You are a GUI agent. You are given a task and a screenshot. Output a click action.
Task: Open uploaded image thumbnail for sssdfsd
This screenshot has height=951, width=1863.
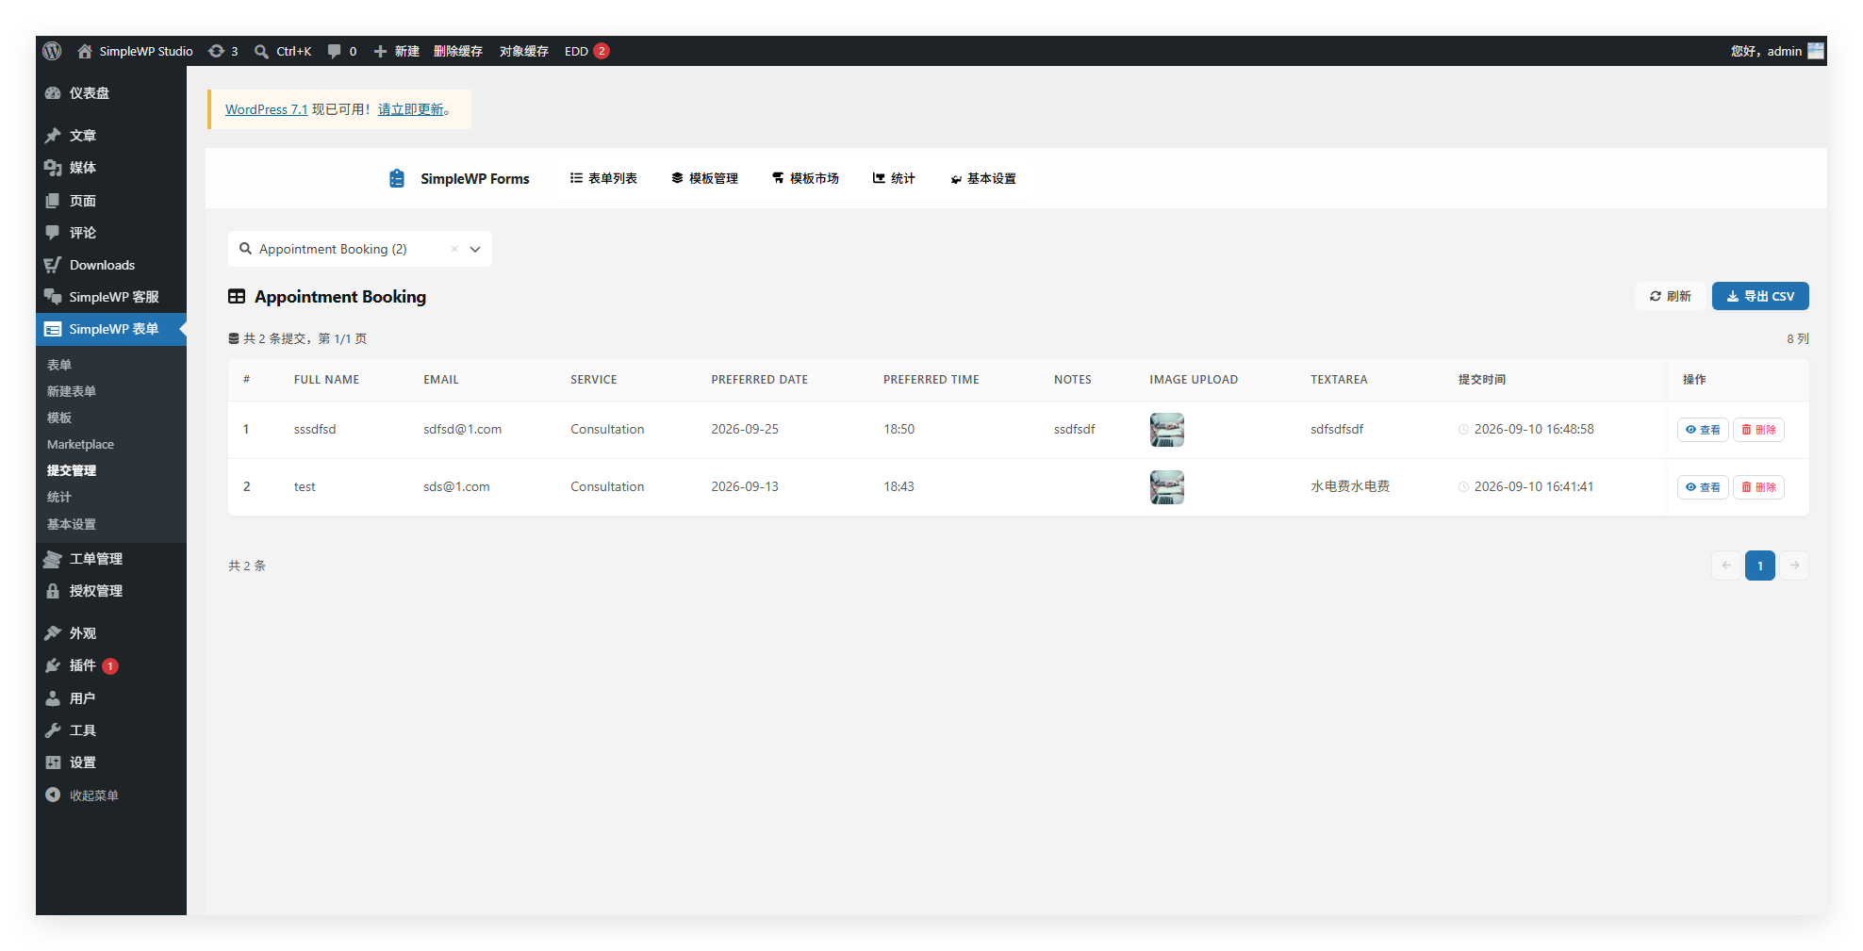click(1167, 430)
